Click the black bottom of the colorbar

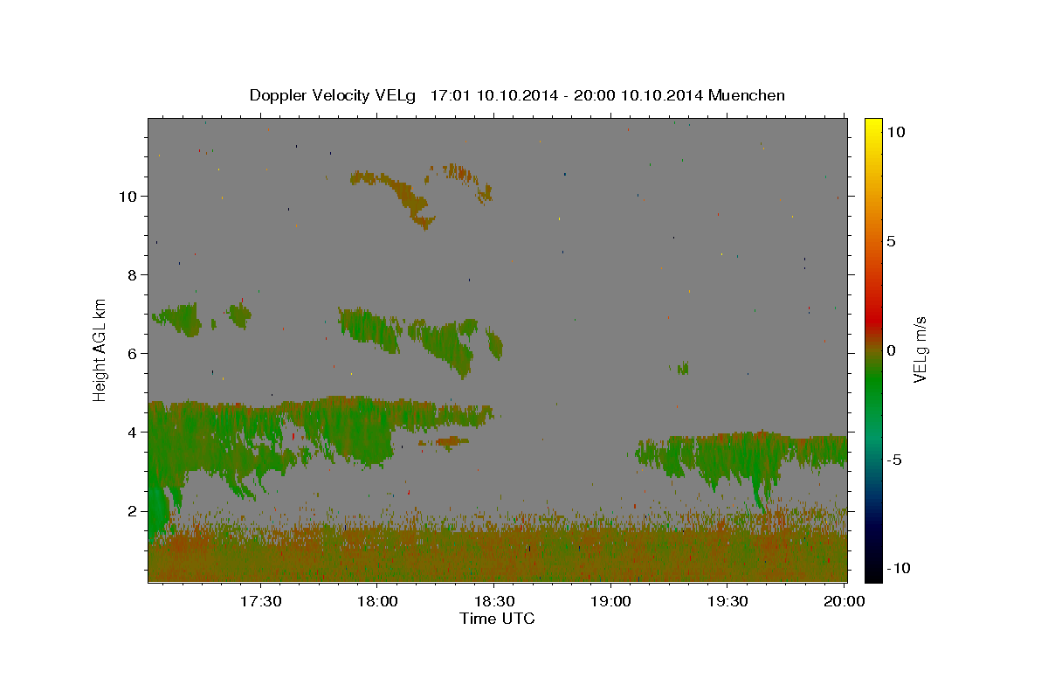click(x=872, y=572)
